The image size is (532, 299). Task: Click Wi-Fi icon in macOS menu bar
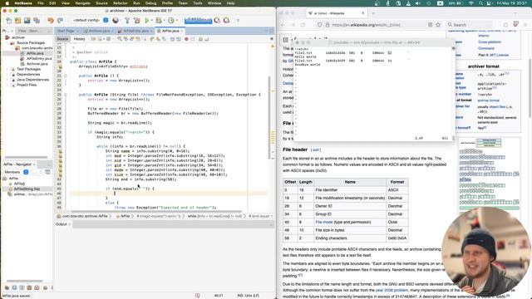[x=471, y=3]
